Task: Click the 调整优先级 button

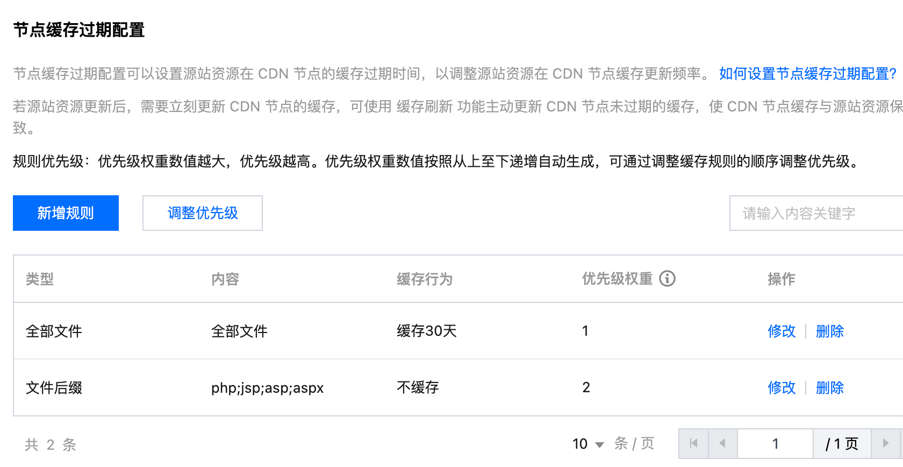Action: [203, 213]
